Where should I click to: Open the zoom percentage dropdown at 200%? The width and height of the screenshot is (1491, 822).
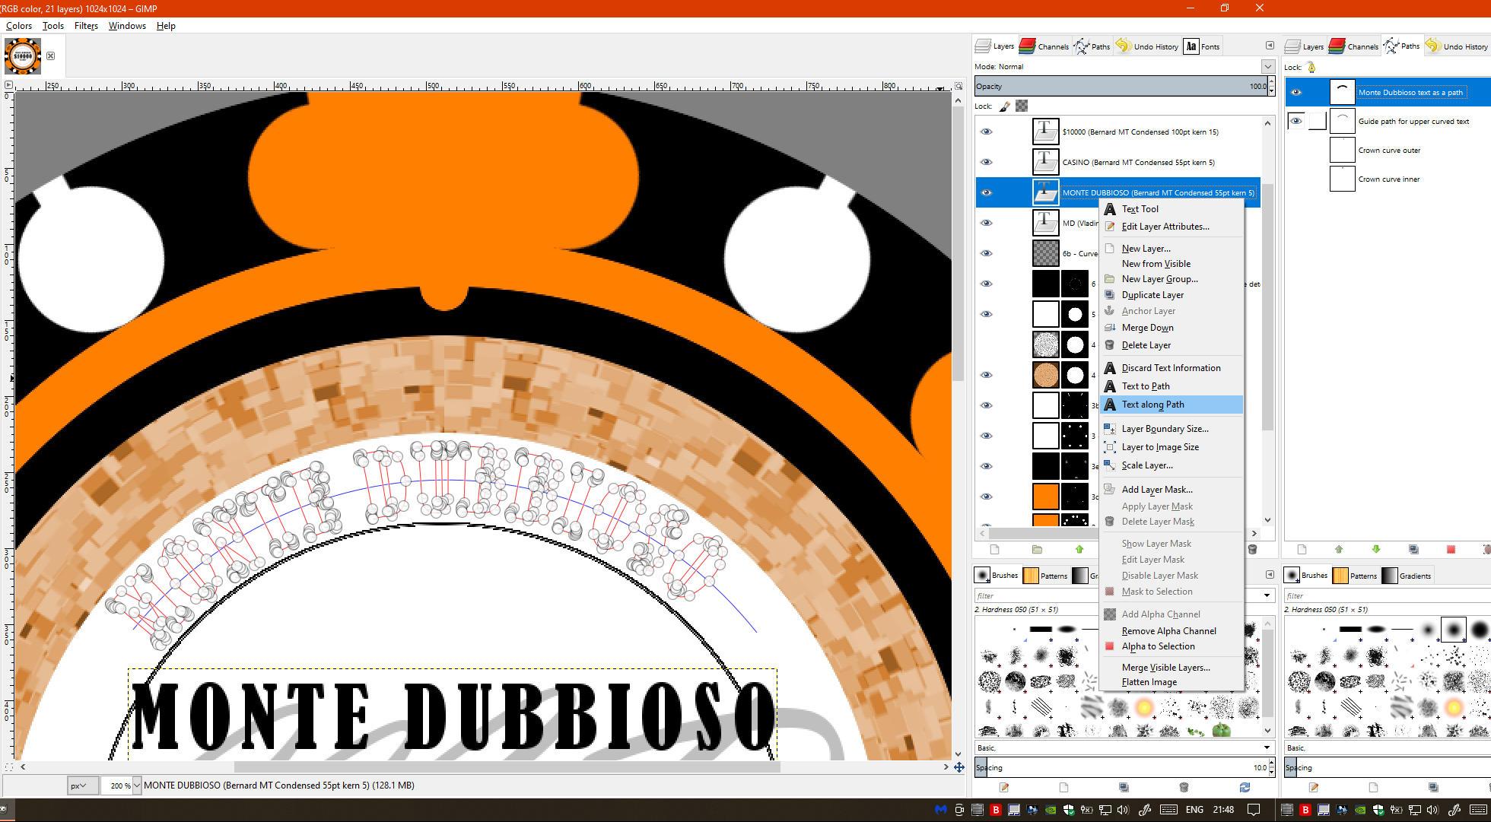137,786
